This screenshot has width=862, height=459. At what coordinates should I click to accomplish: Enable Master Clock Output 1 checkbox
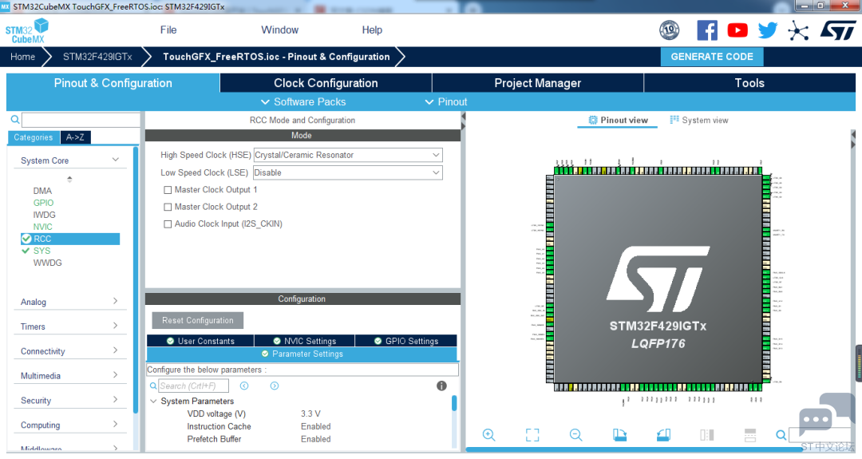168,190
